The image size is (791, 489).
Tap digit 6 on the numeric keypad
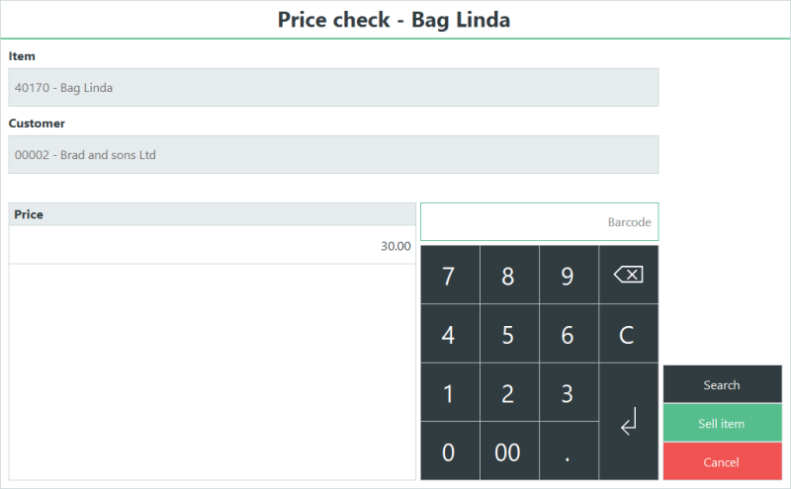point(570,334)
